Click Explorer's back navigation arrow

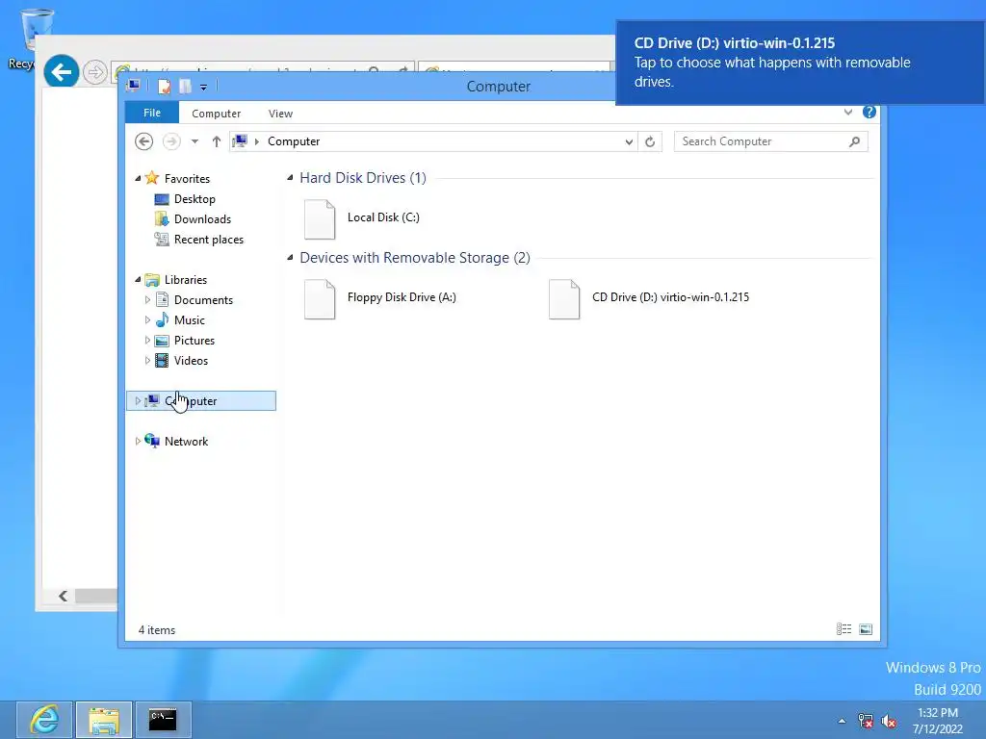pos(144,142)
